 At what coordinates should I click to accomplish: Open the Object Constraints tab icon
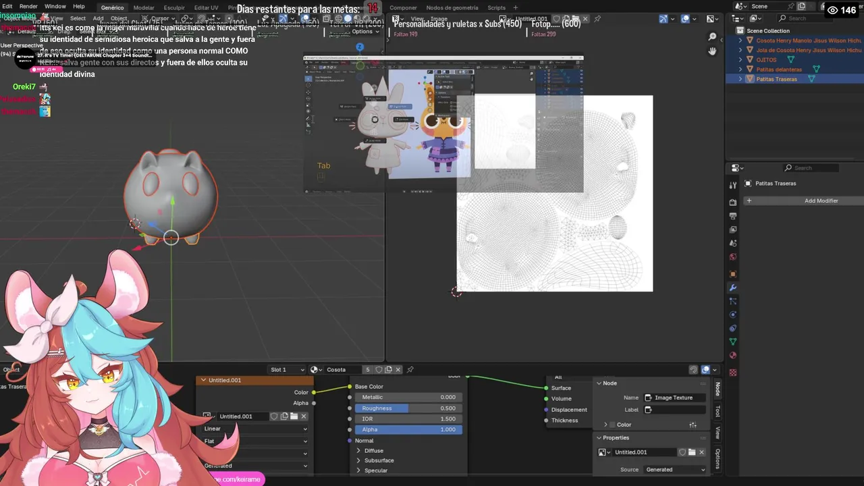733,328
